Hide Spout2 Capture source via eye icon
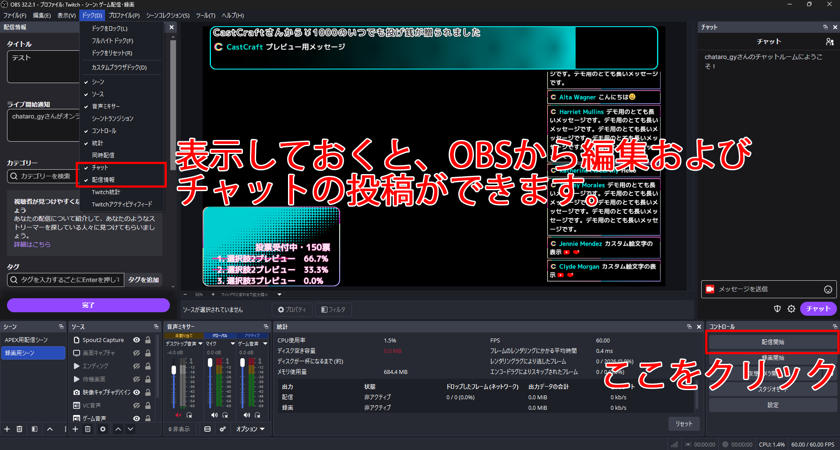 (x=137, y=340)
